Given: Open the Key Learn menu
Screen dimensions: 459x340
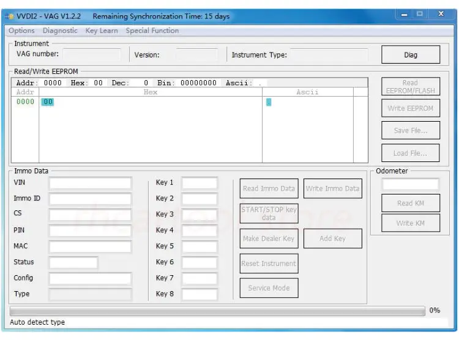Looking at the screenshot, I should (x=102, y=31).
